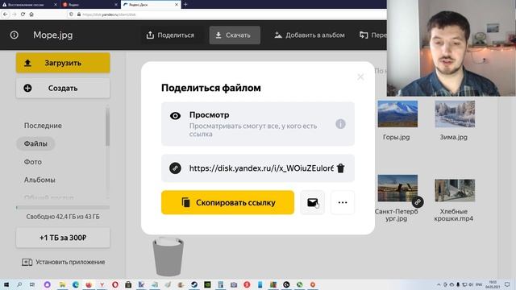
Task: Open File Explorer from the taskbar
Action: [62, 284]
